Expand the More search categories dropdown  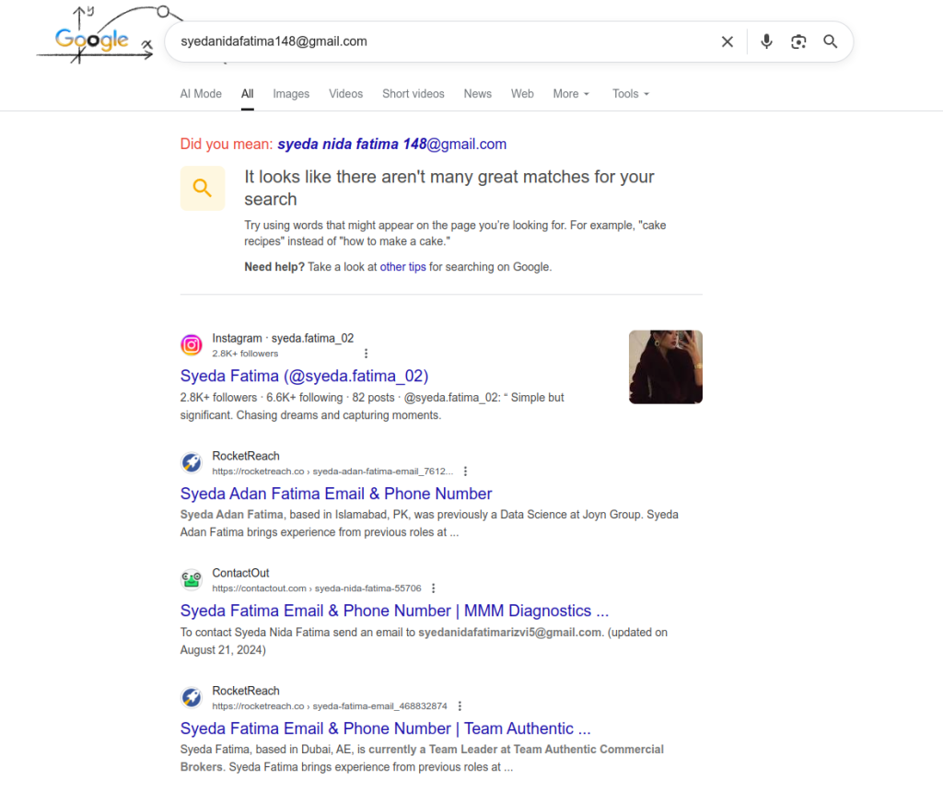pos(571,94)
